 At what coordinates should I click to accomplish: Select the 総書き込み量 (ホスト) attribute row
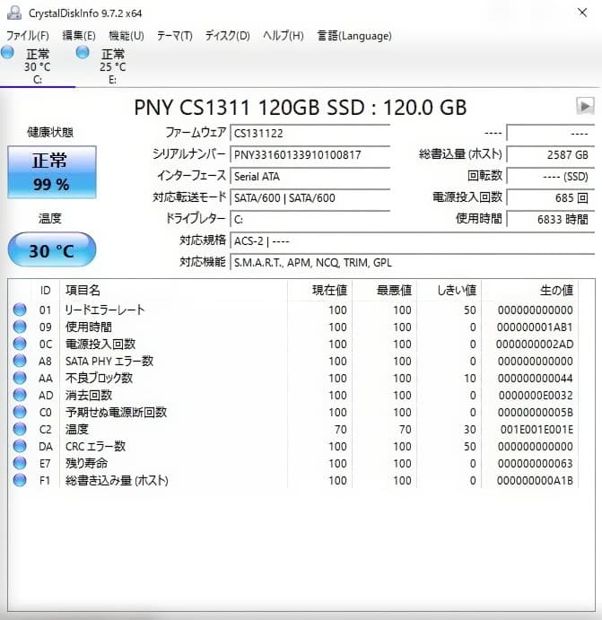[x=293, y=480]
